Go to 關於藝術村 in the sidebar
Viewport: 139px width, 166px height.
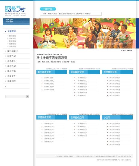click(12, 51)
